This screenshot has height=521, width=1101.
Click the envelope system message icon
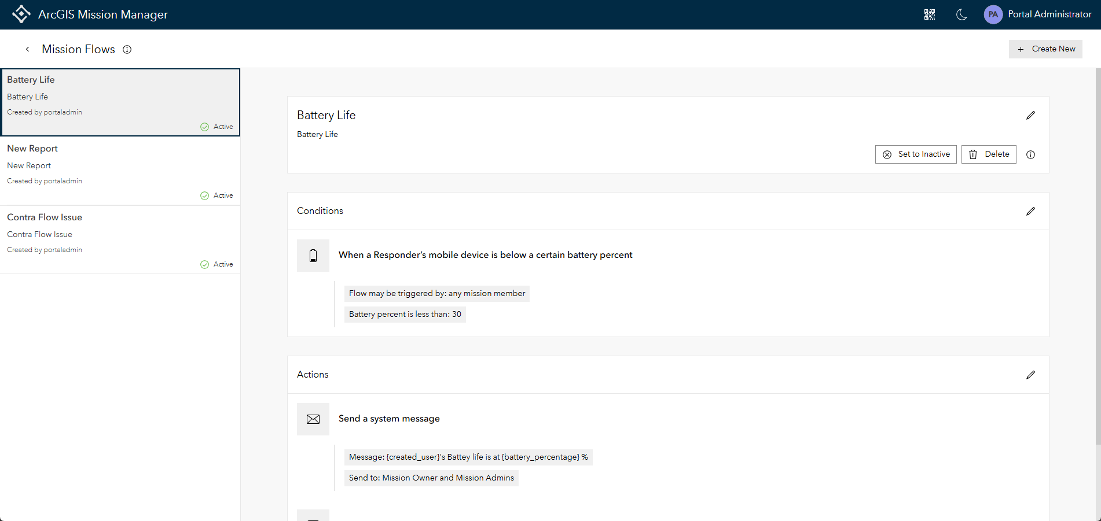tap(313, 419)
